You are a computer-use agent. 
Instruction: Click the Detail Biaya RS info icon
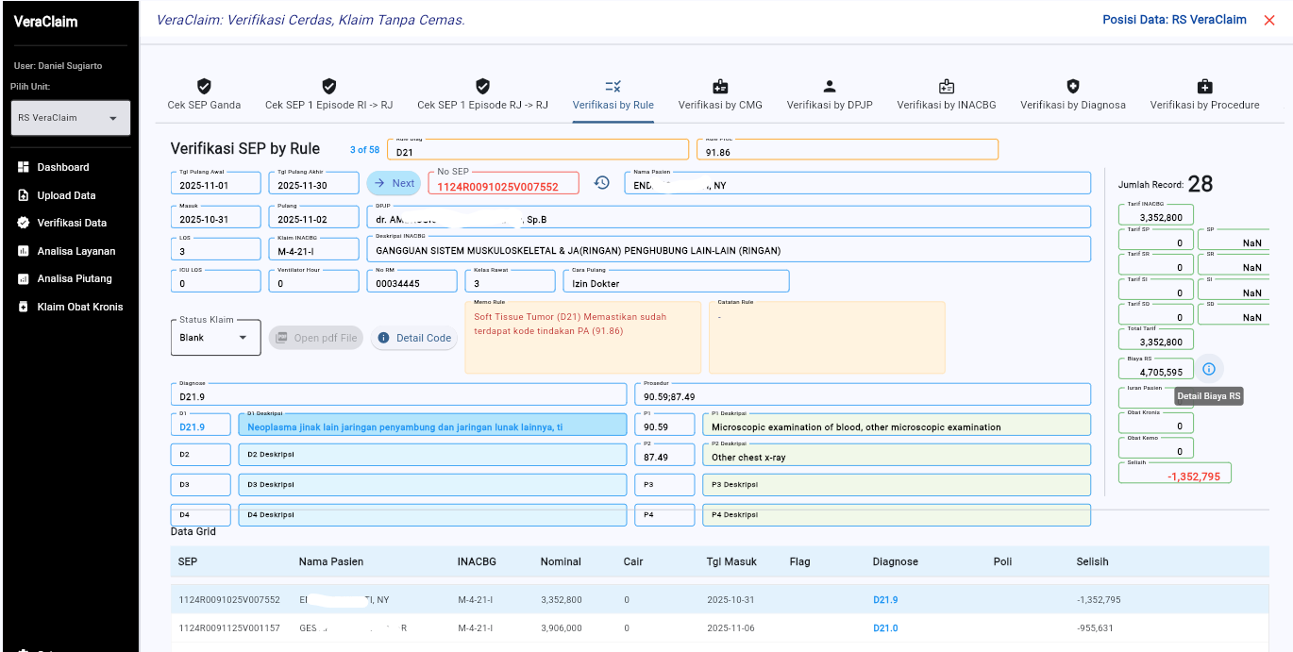click(x=1209, y=369)
